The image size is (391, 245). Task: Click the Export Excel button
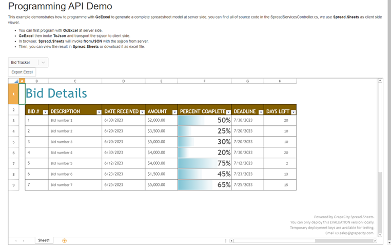coord(22,72)
